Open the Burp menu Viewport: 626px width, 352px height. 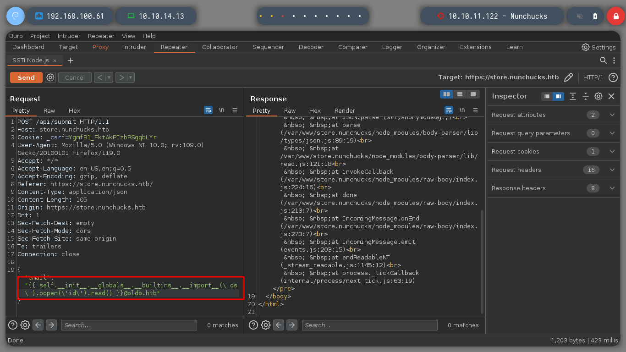coord(16,36)
